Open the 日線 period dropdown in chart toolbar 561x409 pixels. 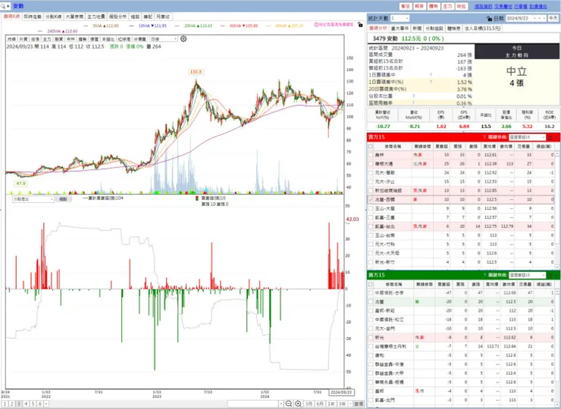[x=164, y=39]
